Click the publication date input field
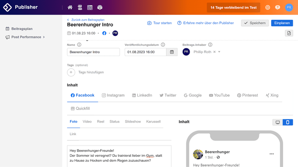Screen dimensions: 298x167 click(x=146, y=52)
